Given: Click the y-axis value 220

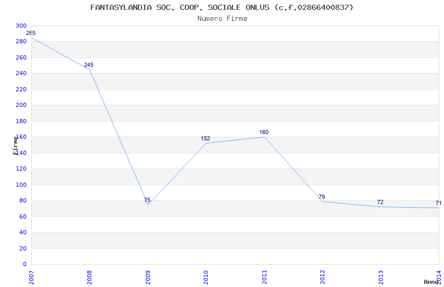Looking at the screenshot, I should (x=21, y=89).
